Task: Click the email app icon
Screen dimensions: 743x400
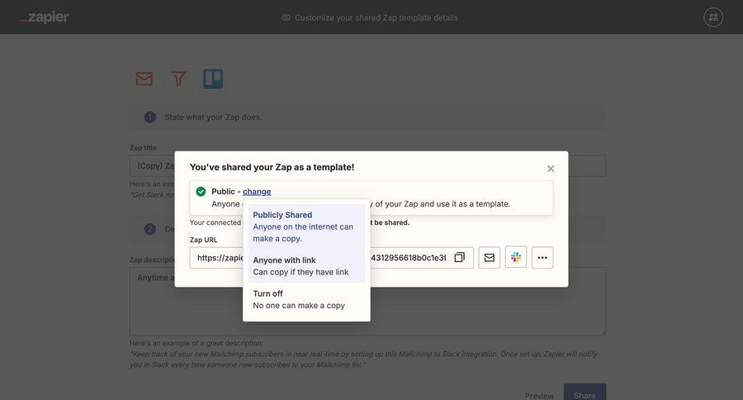Action: click(x=144, y=79)
